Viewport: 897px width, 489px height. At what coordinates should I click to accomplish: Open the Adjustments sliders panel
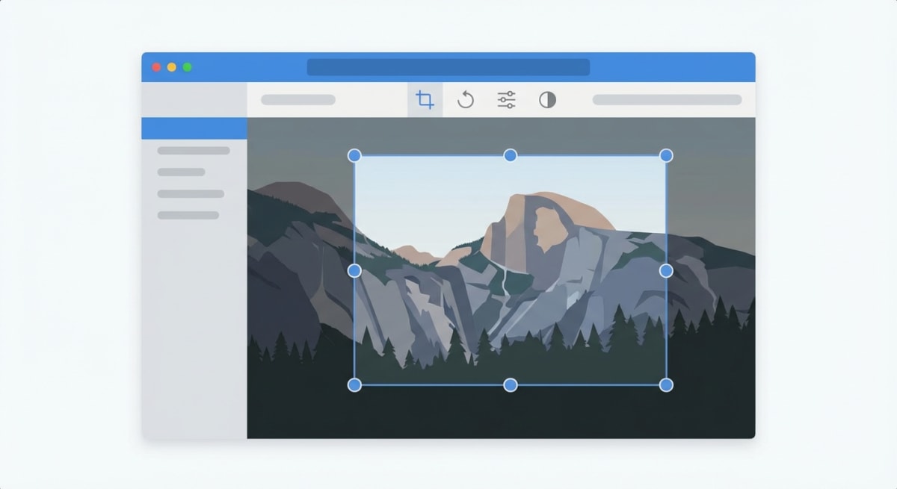(x=505, y=100)
